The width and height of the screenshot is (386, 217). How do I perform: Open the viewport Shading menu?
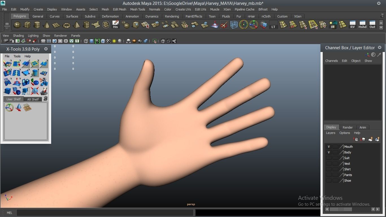click(18, 36)
